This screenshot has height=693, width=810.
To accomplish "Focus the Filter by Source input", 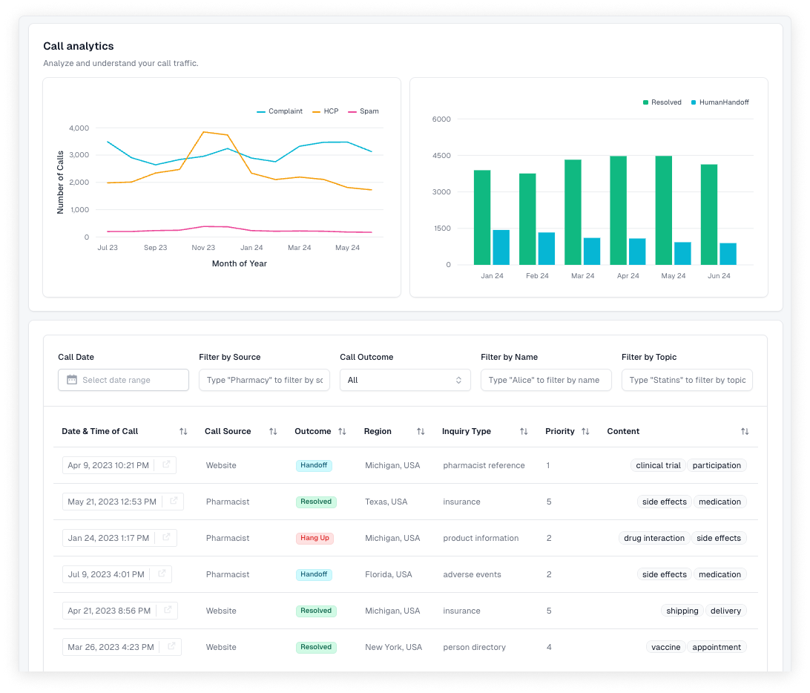I will pos(265,380).
